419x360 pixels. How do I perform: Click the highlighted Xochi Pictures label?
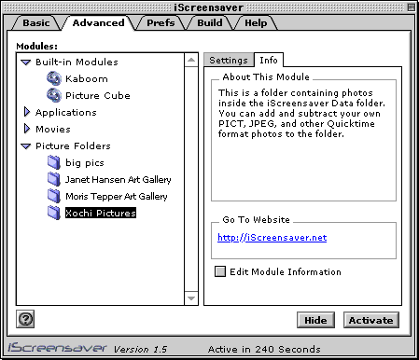(x=101, y=213)
